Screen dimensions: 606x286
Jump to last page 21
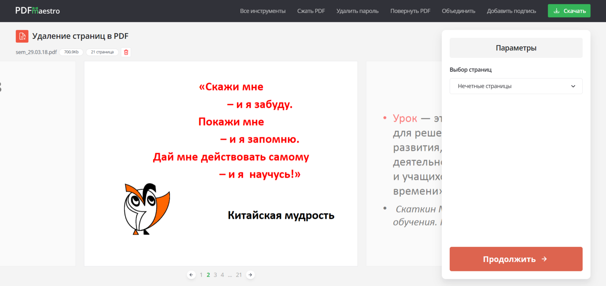239,275
